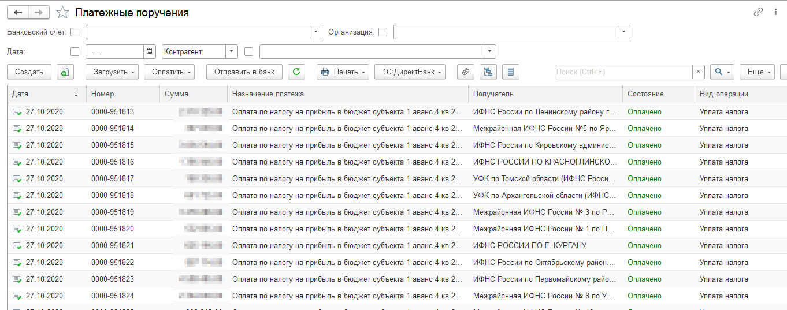This screenshot has width=787, height=310.
Task: Refresh the list with green arrow icon
Action: (x=296, y=72)
